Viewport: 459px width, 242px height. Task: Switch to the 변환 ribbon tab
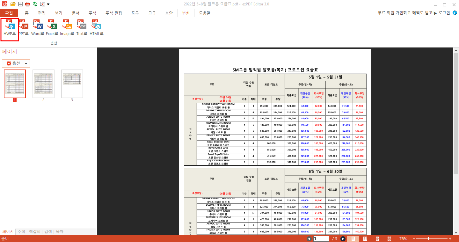[x=186, y=13]
